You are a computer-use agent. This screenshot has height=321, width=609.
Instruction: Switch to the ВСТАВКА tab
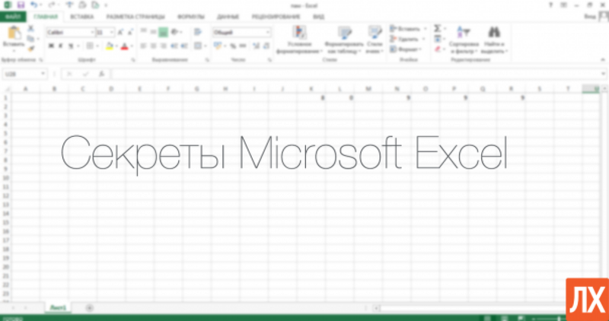[81, 17]
